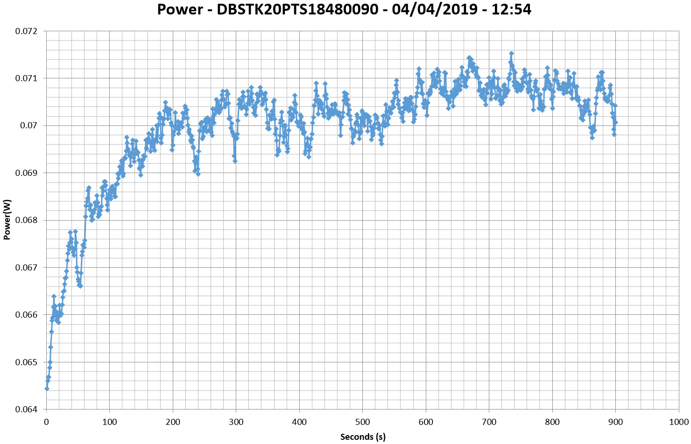Click the 900 x-axis tick label

pyautogui.click(x=615, y=422)
